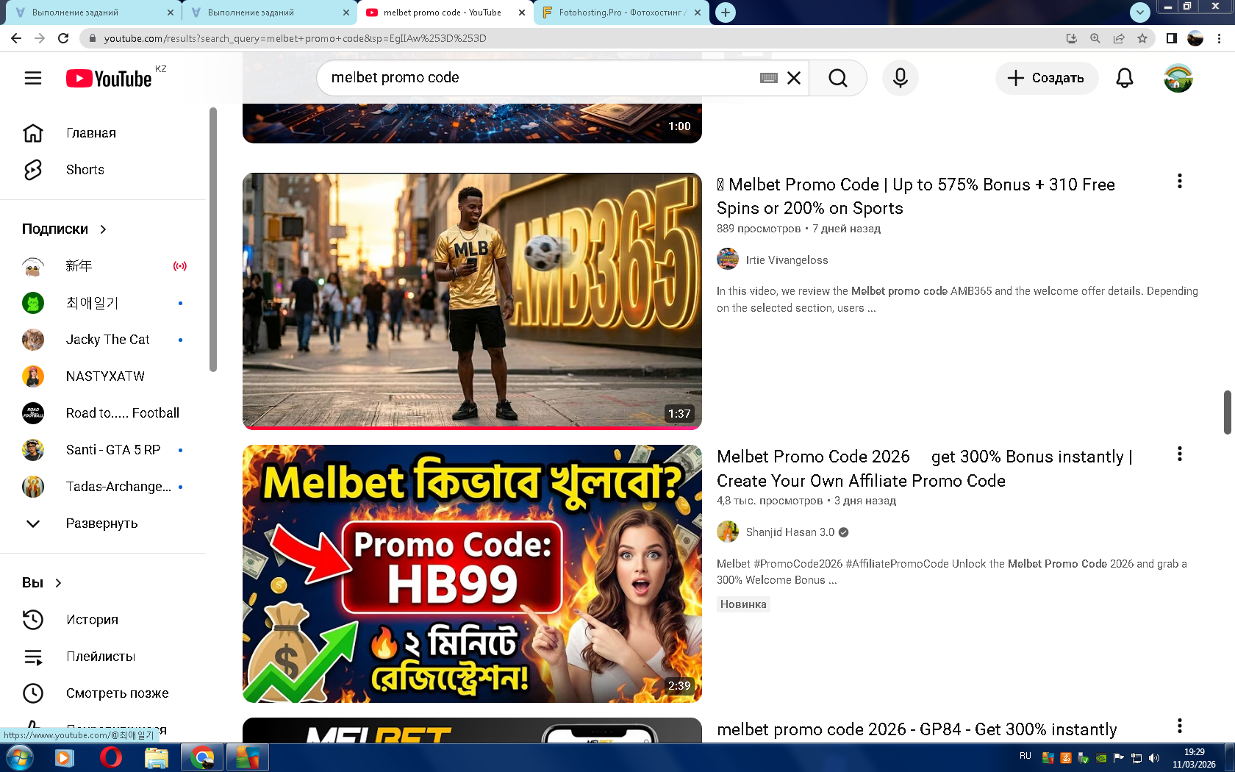The image size is (1235, 772).
Task: Share this page from address bar
Action: (1119, 38)
